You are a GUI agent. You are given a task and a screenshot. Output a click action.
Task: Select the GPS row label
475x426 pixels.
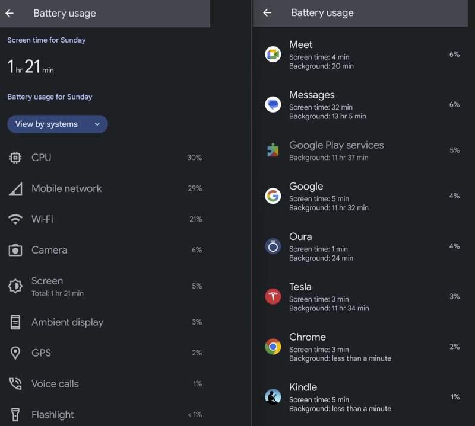point(41,353)
